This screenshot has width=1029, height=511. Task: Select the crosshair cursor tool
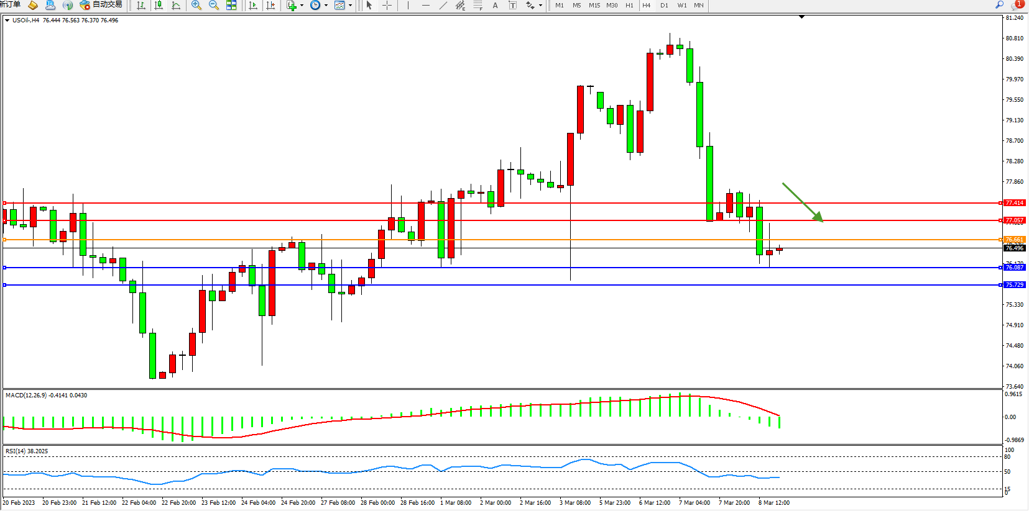tap(387, 6)
